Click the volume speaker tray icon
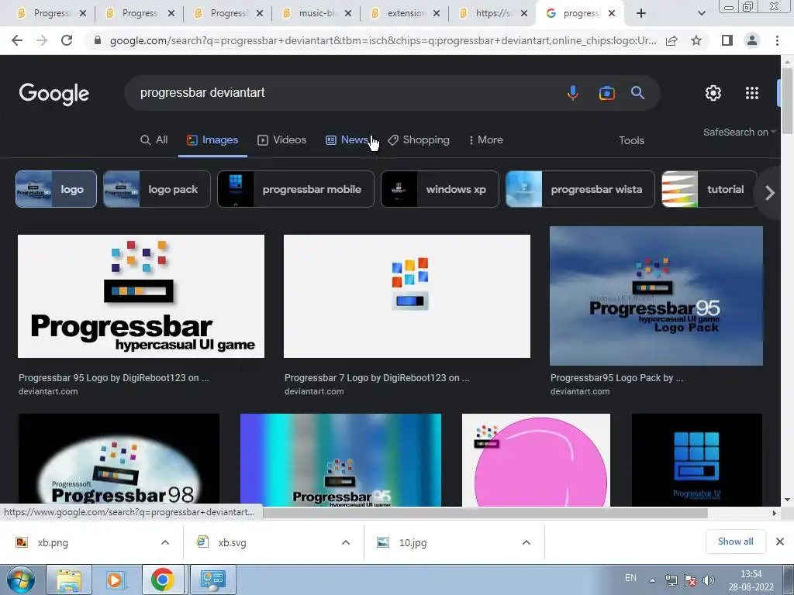The width and height of the screenshot is (794, 595). tap(709, 581)
